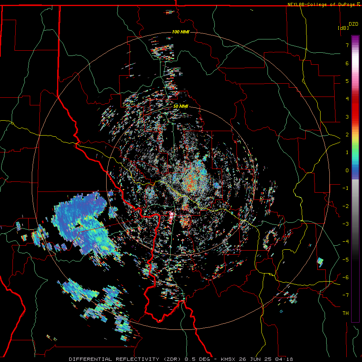Select the 50 NMI range ring label
362x362 pixels.
181,107
